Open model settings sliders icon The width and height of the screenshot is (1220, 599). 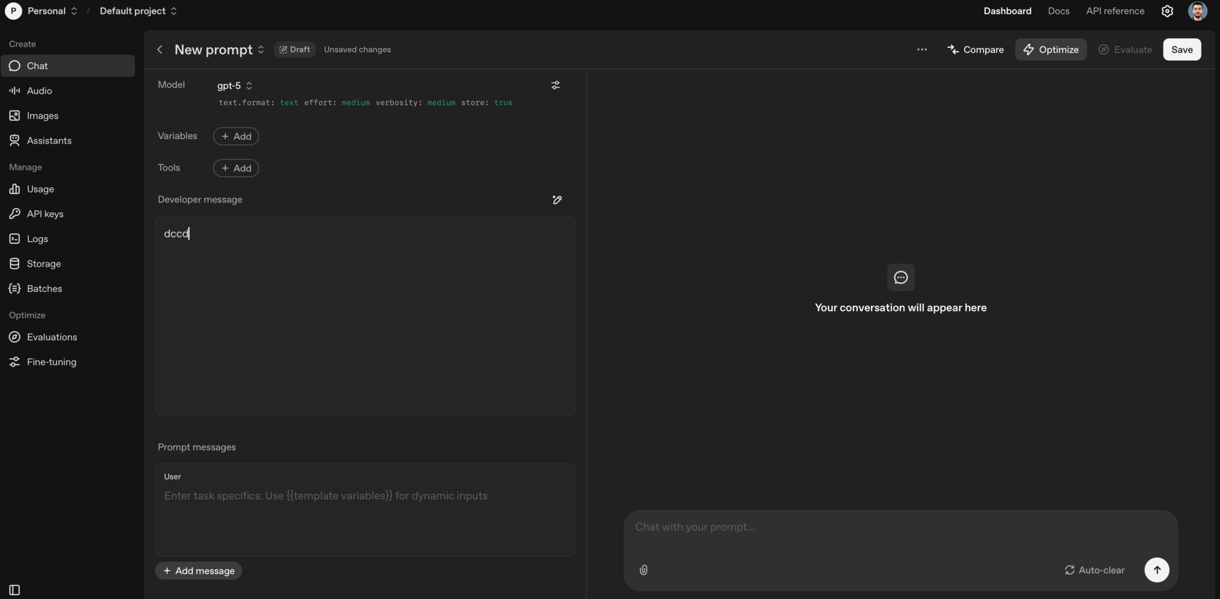(555, 85)
